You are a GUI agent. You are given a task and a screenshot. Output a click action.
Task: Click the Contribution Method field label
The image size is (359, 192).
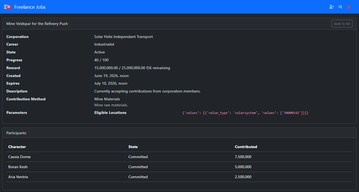[x=26, y=99]
